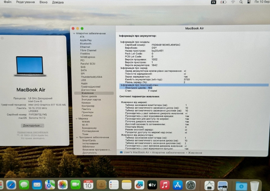Click the UK keyboard layout indicator
This screenshot has height=191, width=270.
pyautogui.click(x=213, y=2)
